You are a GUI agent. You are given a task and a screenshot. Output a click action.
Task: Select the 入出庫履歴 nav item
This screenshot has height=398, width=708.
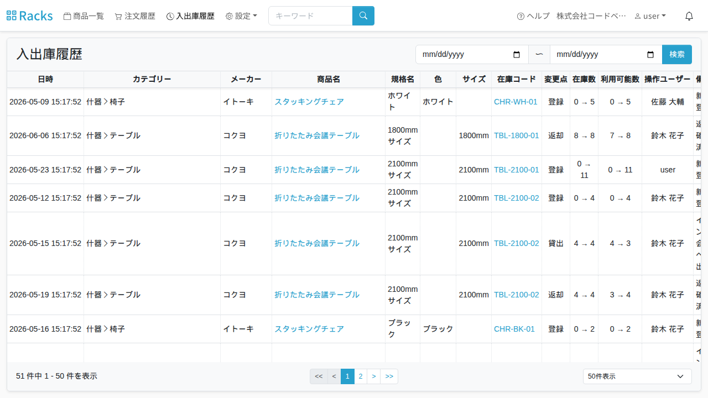190,16
